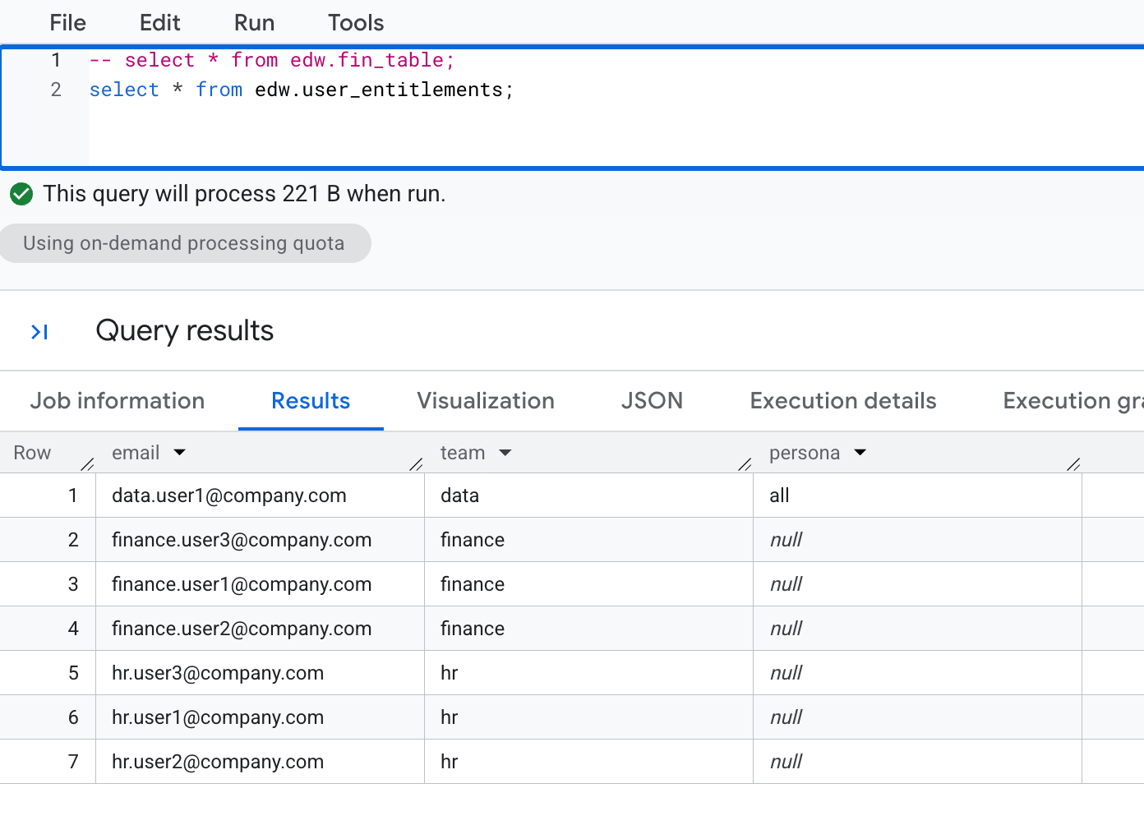
Task: Click line 2 of the SQL editor
Action: pos(302,90)
